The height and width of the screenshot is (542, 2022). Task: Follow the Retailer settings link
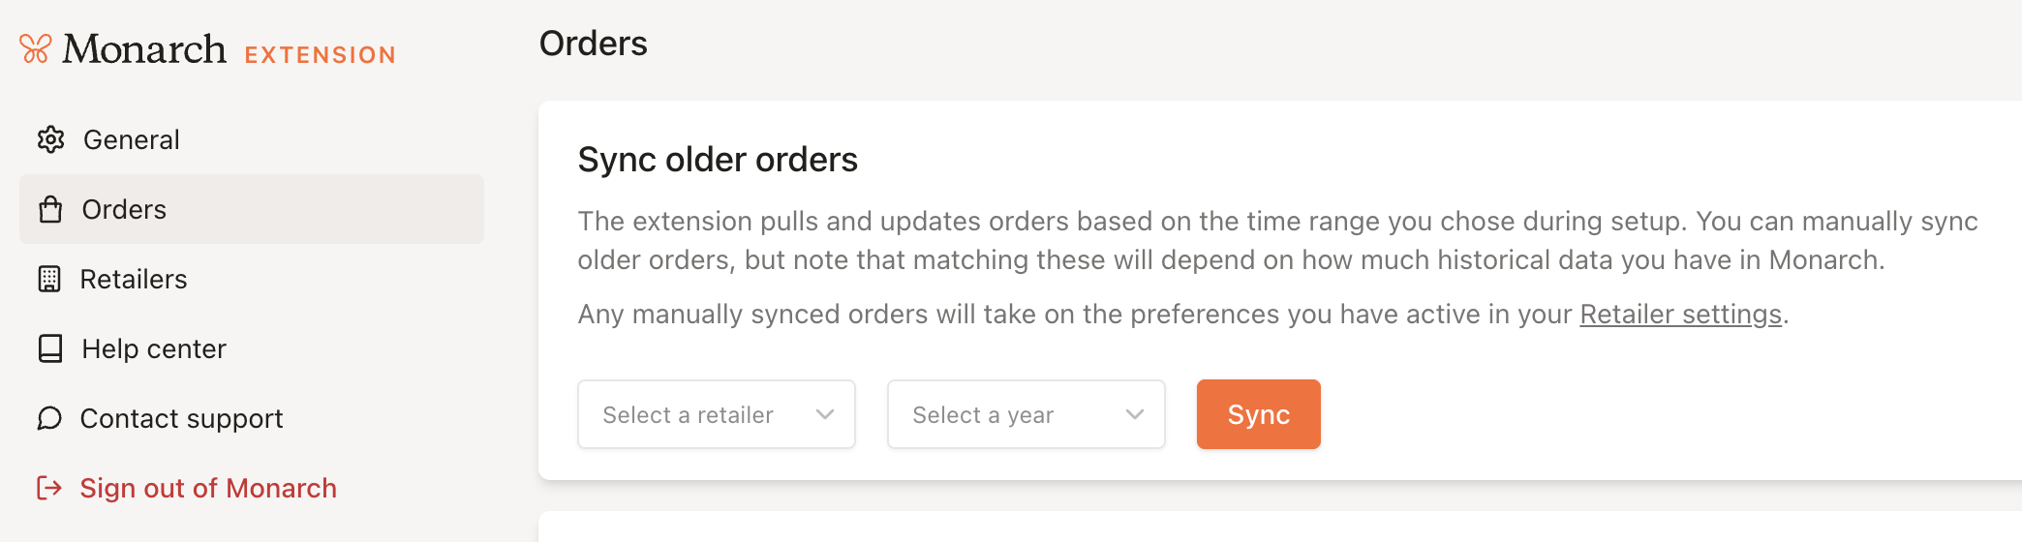tap(1680, 314)
